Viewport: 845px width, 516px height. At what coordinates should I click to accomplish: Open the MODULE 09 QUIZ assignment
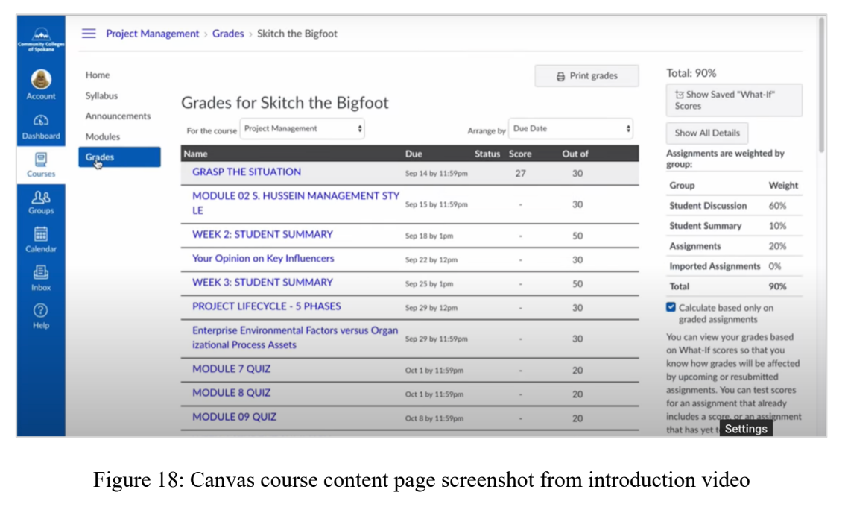(x=235, y=417)
